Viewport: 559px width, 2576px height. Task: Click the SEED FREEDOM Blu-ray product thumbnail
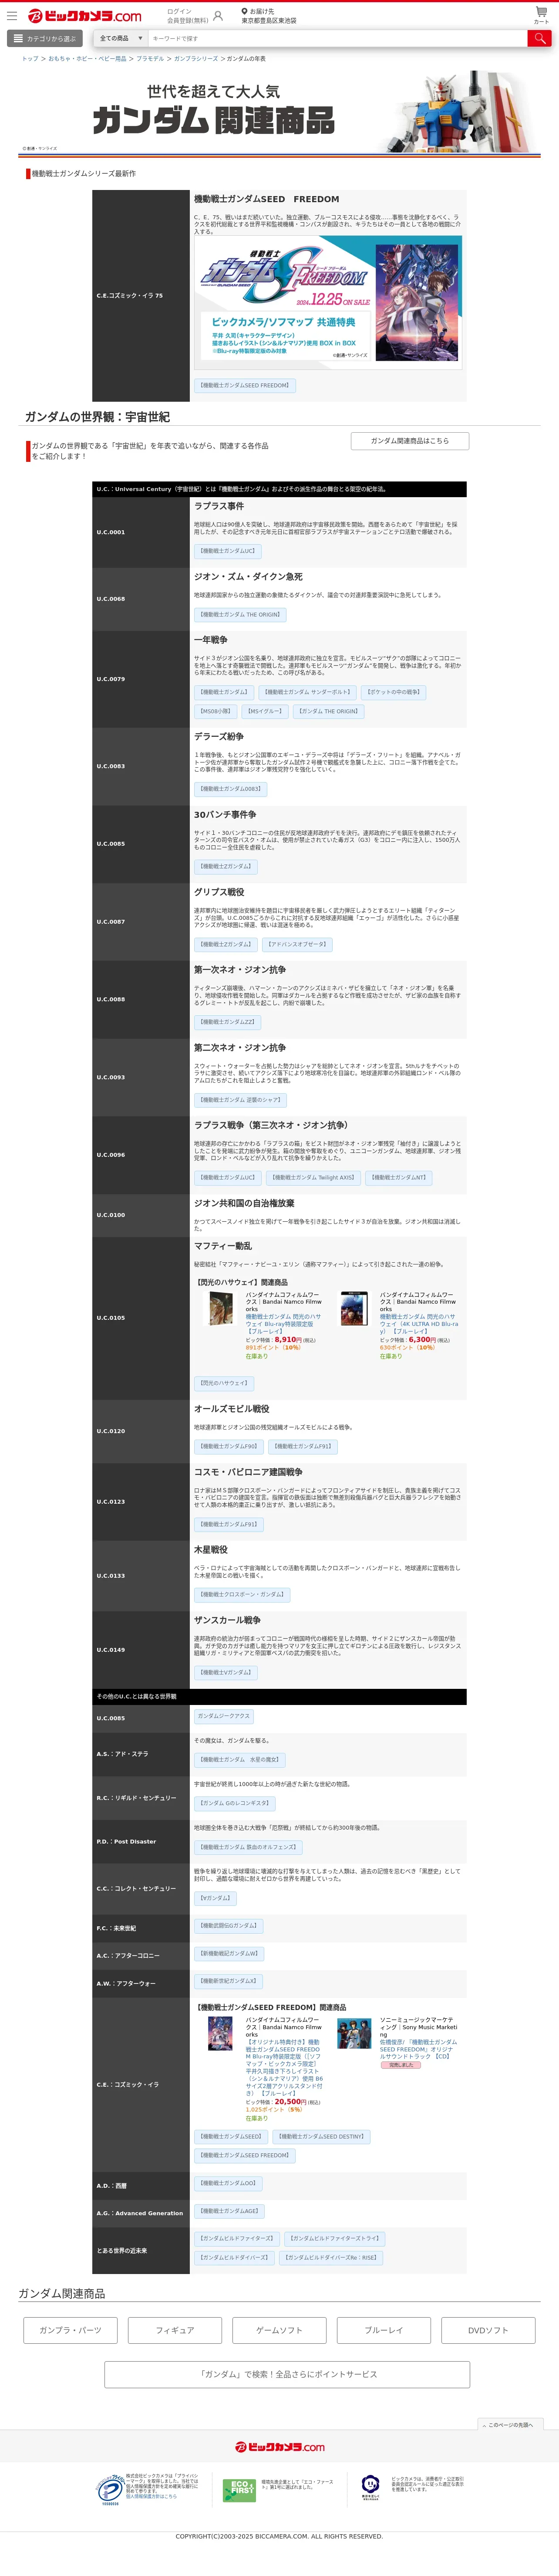coord(220,2034)
